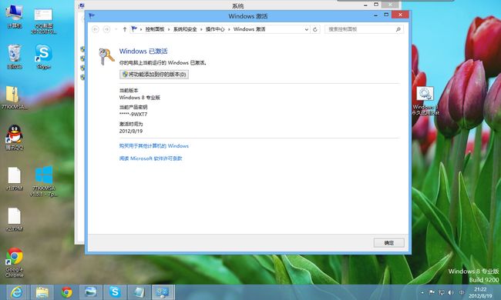The width and height of the screenshot is (501, 300).
Task: Click the Back arrow in Windows 激活 window
Action: coord(96,29)
